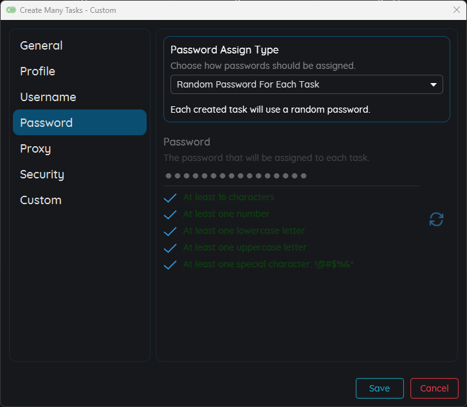Click the checkmark beside 'At least one number'
Viewport: 467px width, 407px height.
[170, 214]
